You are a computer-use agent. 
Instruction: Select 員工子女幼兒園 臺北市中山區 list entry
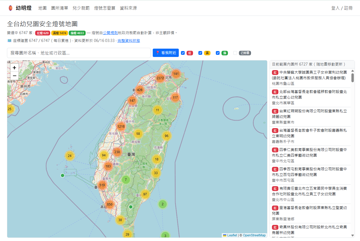tap(310, 194)
